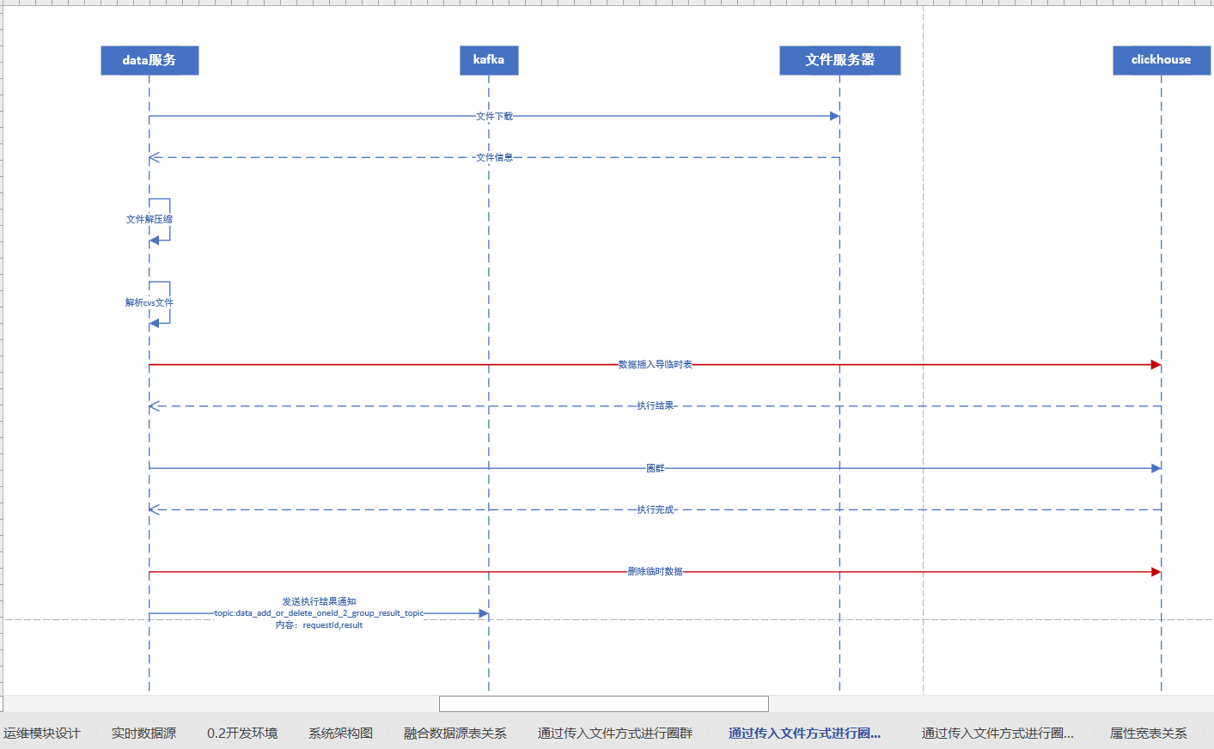Open the 实时数据源 sheet tab
1214x749 pixels.
pos(143,733)
